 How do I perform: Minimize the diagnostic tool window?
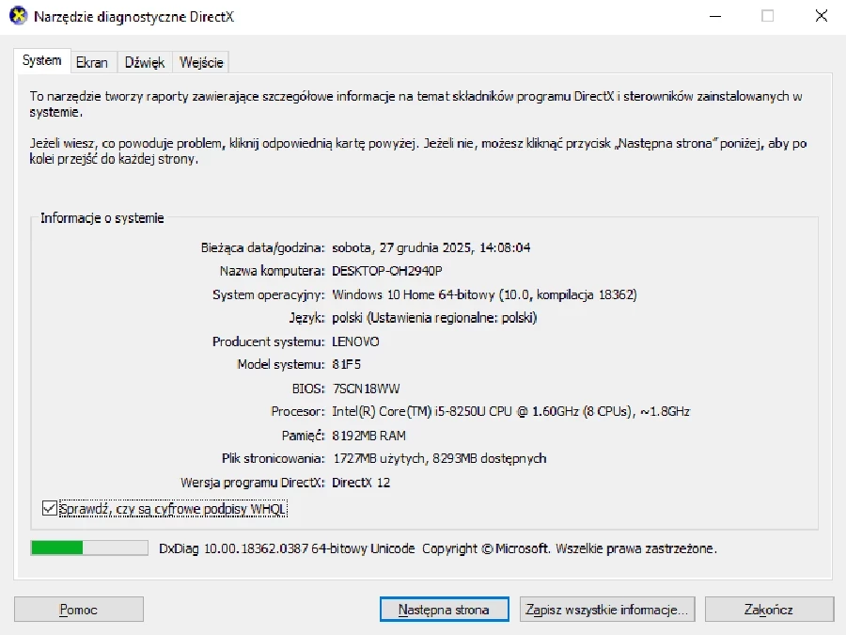pos(715,16)
